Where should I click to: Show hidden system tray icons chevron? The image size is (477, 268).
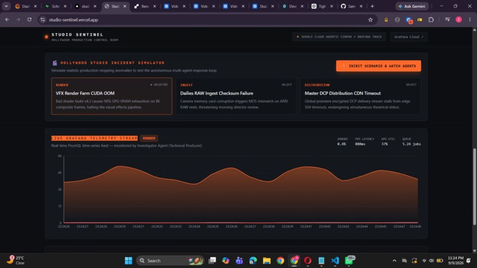[x=394, y=261]
